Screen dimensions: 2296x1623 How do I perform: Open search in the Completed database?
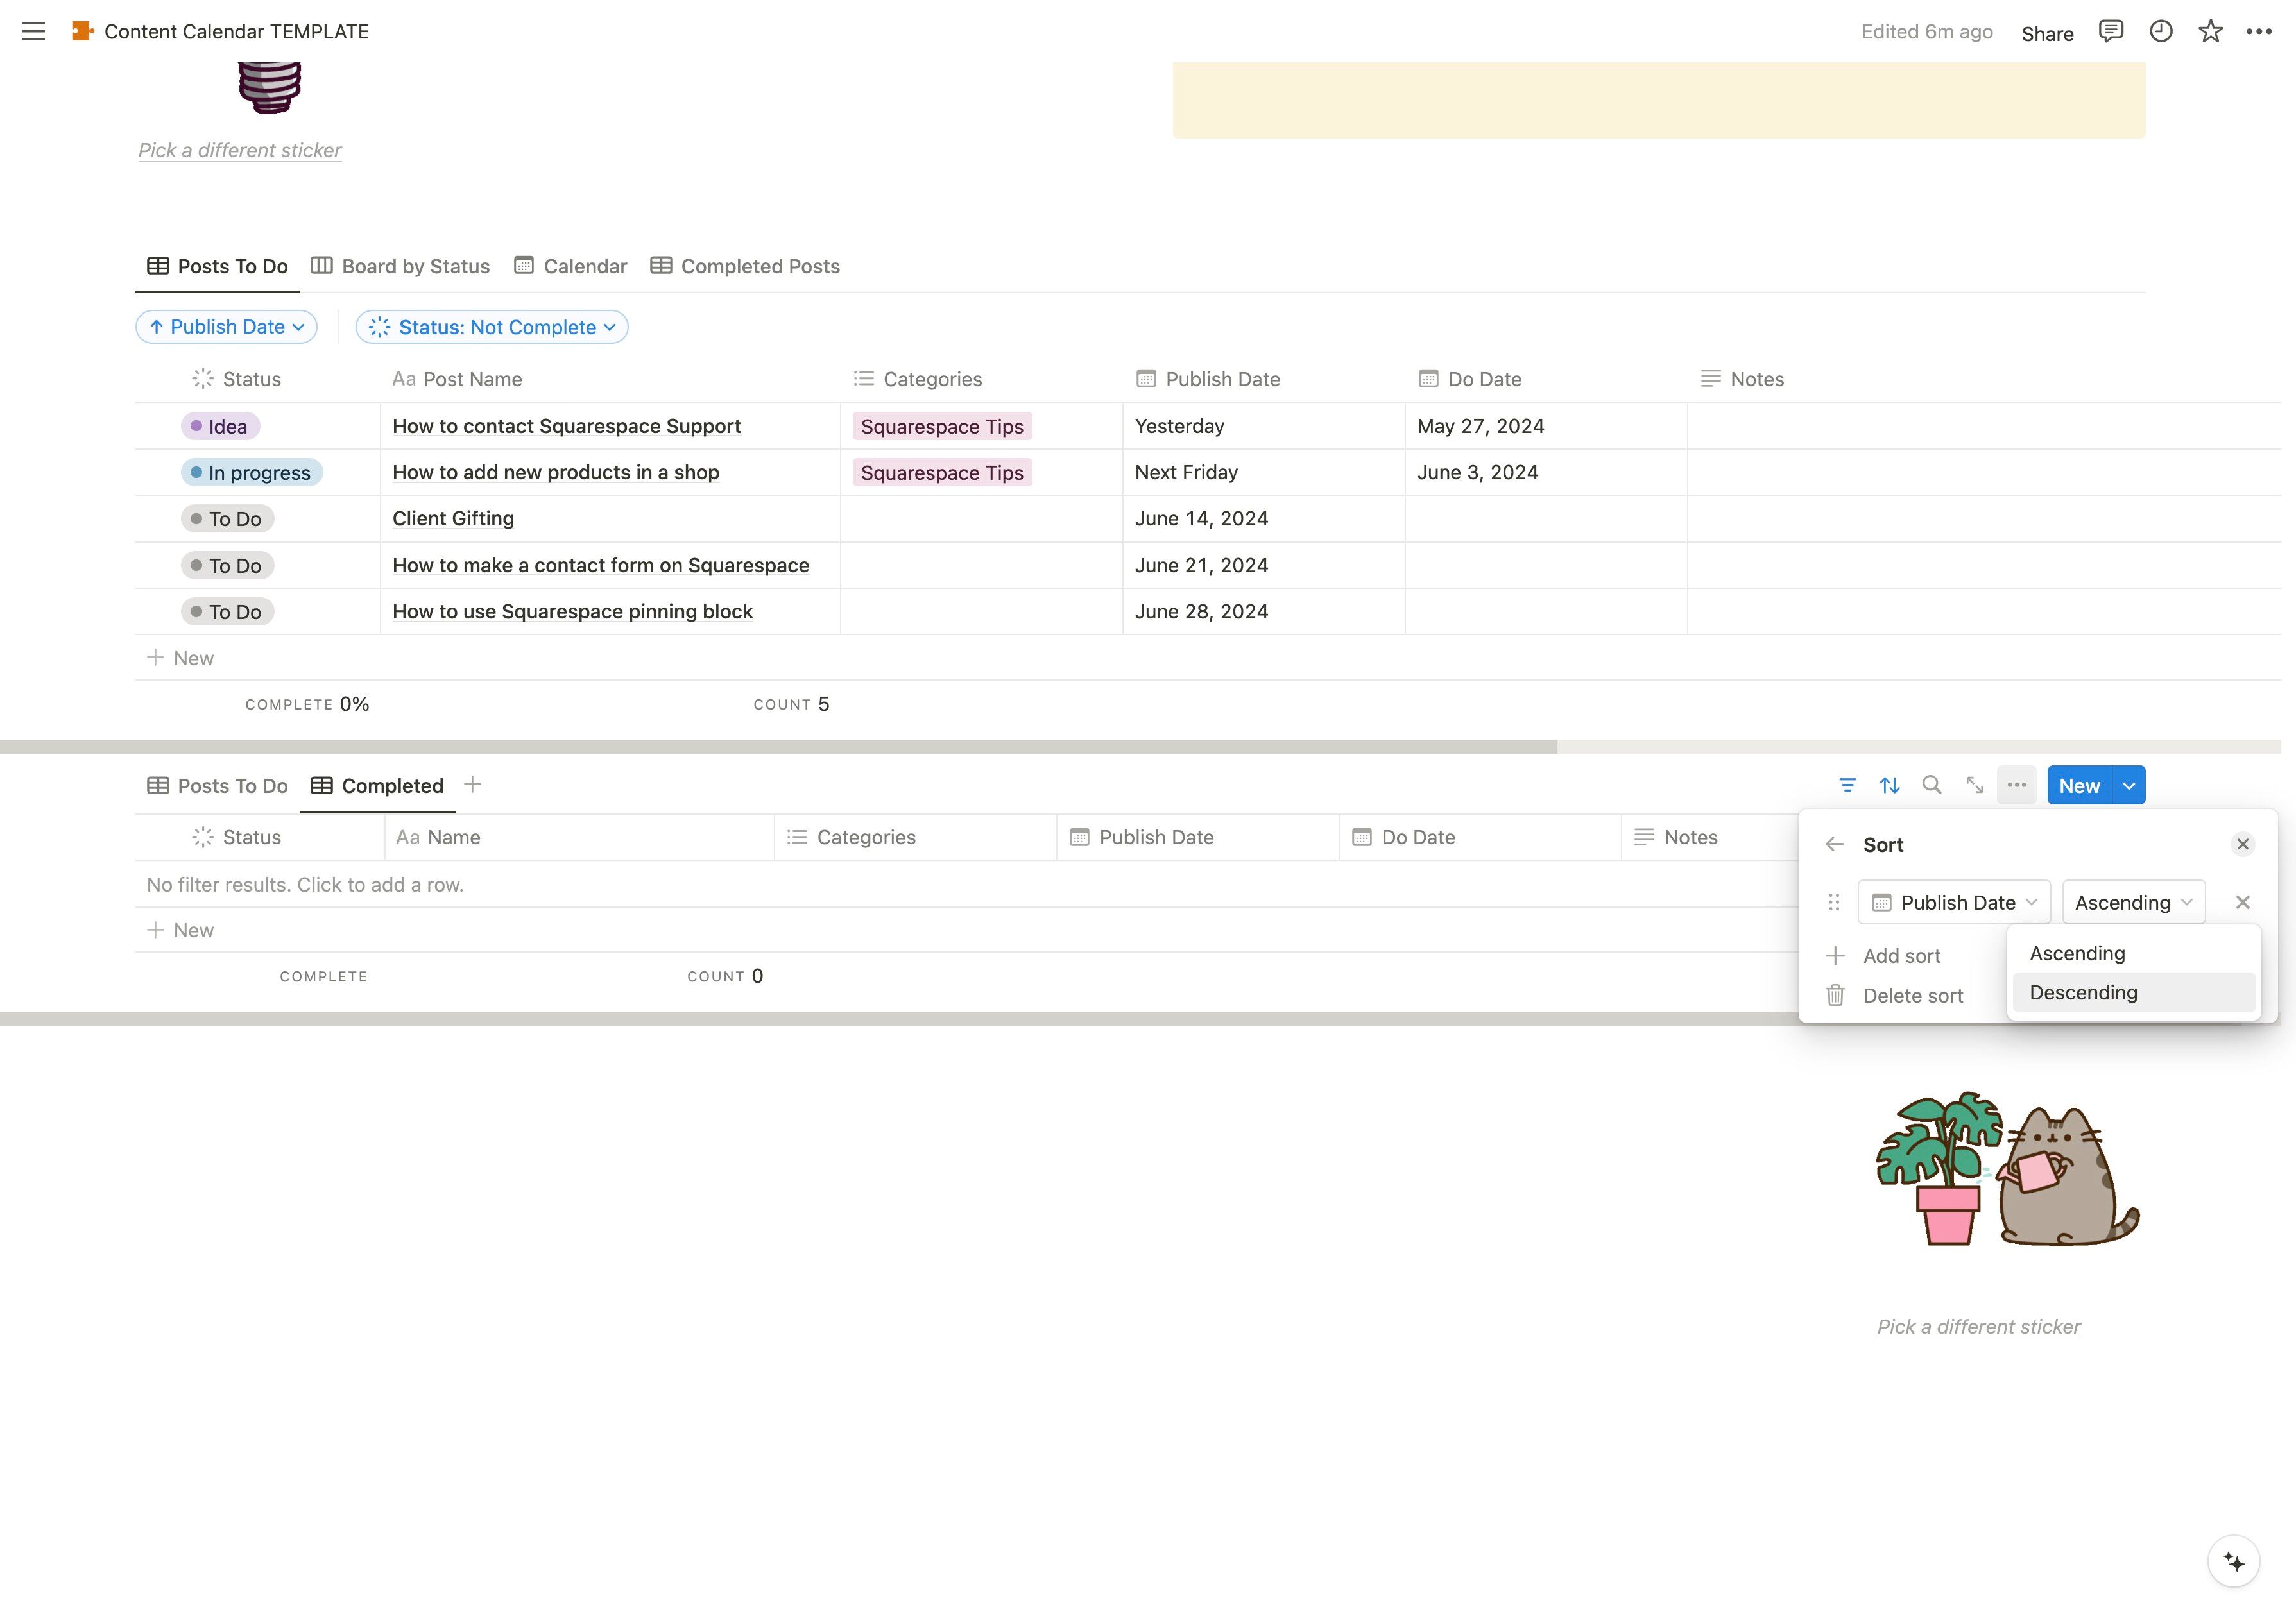coord(1932,786)
